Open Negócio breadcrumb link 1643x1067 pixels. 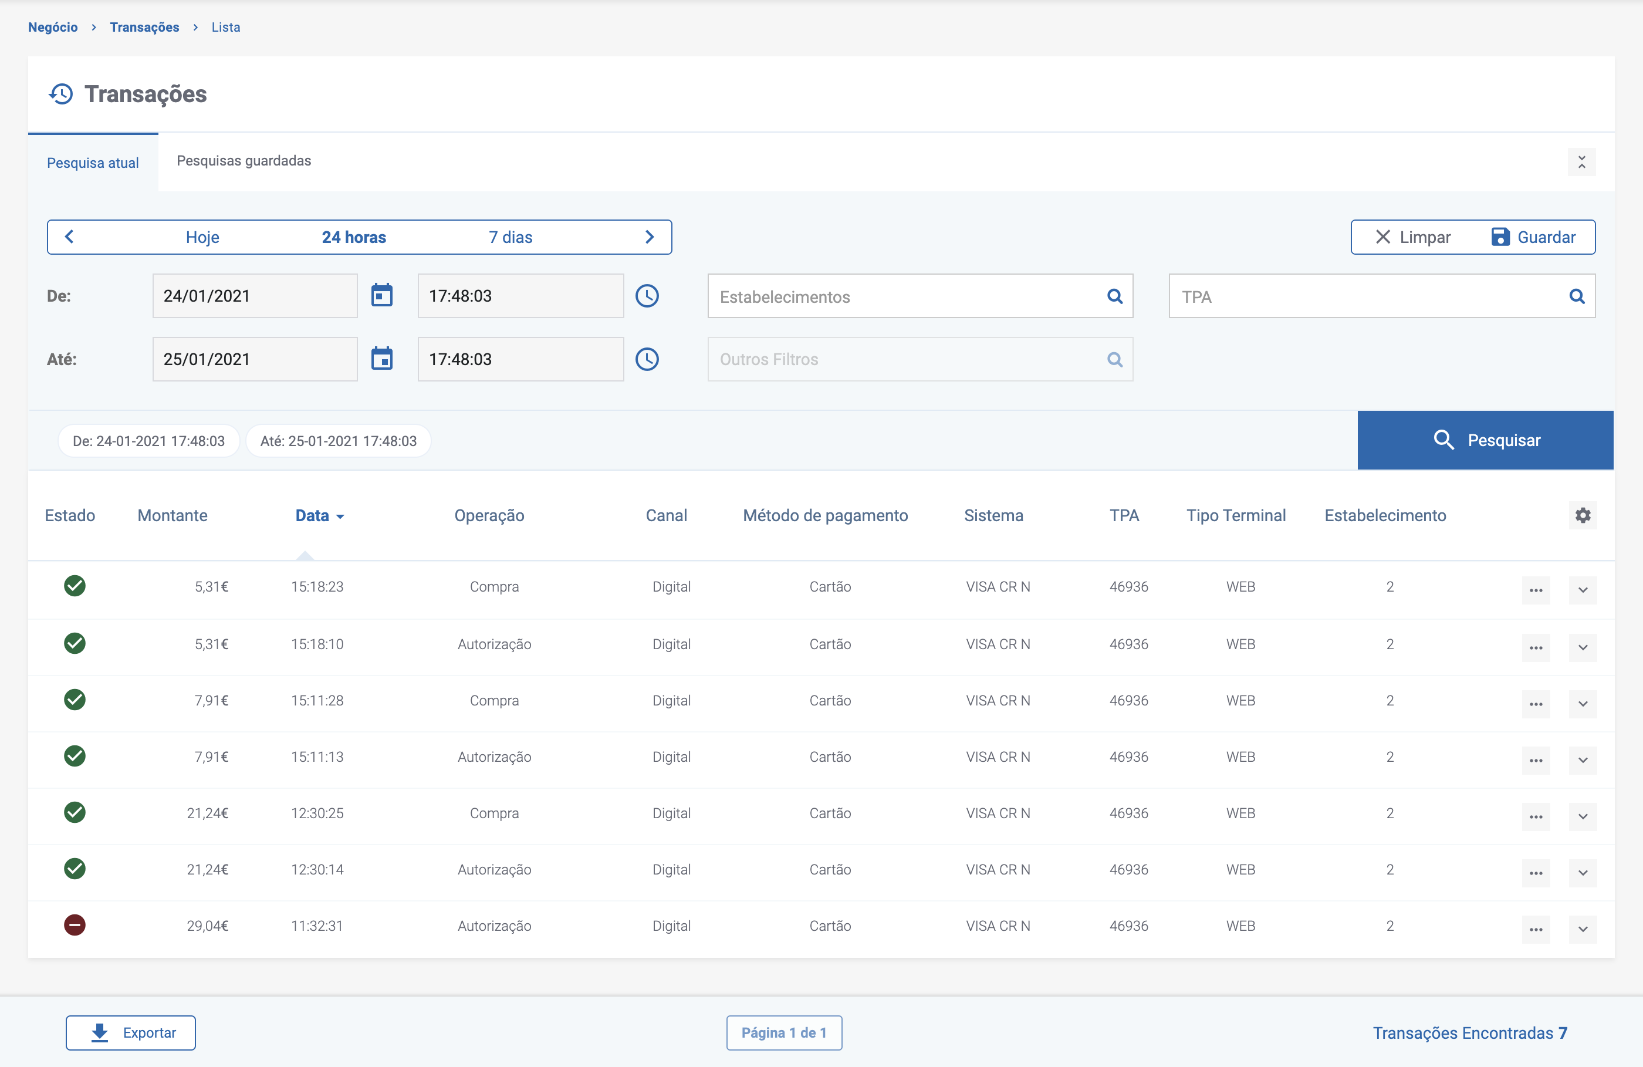click(52, 27)
